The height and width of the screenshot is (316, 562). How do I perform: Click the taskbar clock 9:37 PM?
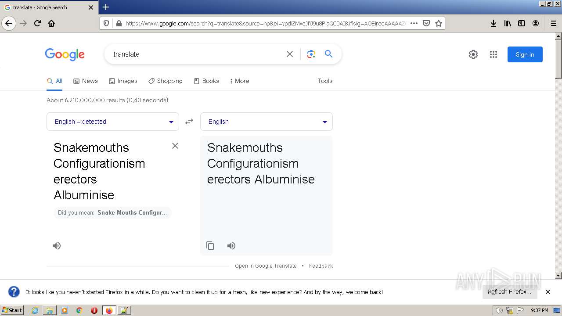click(539, 310)
